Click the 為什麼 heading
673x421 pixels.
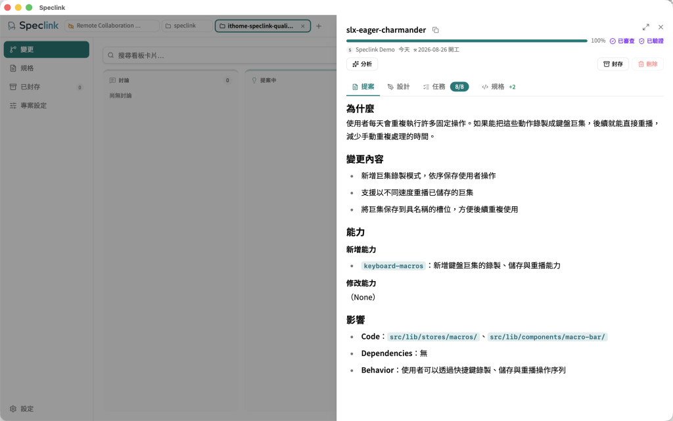(x=360, y=109)
